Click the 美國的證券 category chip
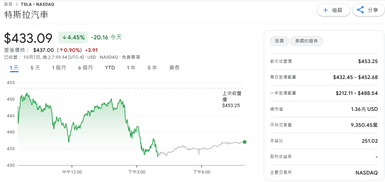Image resolution: width=385 pixels, height=182 pixels. point(306,41)
